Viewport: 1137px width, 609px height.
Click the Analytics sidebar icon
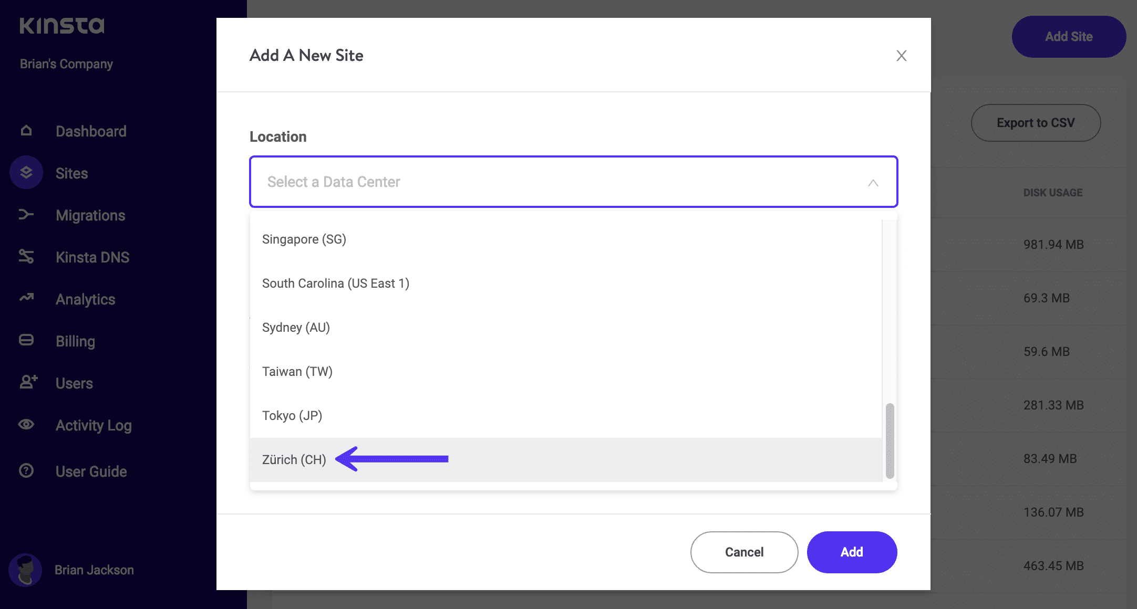pyautogui.click(x=26, y=299)
